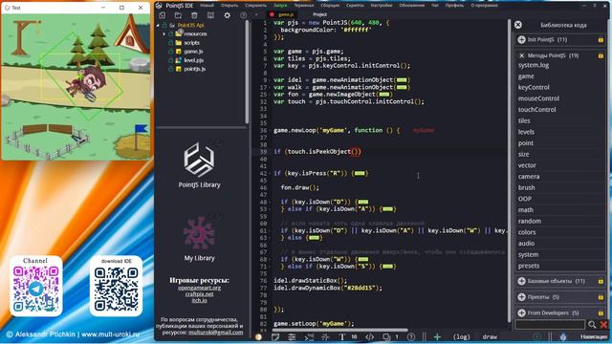Viewport: 612px width, 344px height.
Task: Switch to the Project tab
Action: click(x=319, y=14)
